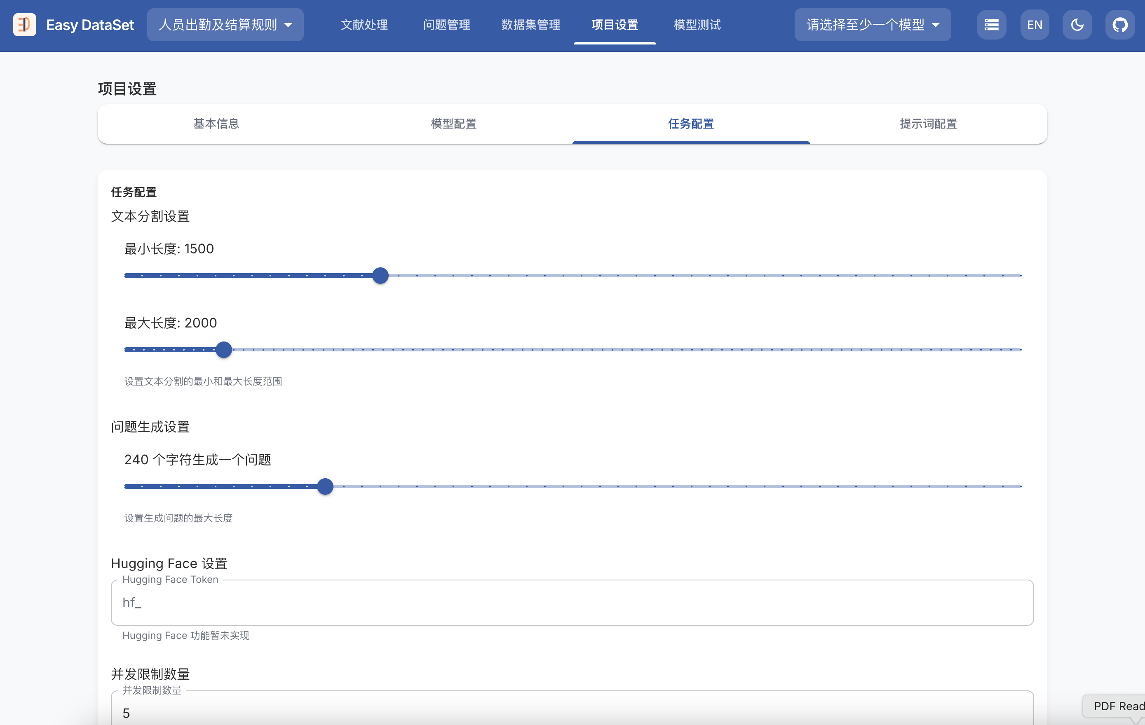Screen dimensions: 1145x725
Task: Click the question generation length slider handle
Action: pos(325,486)
